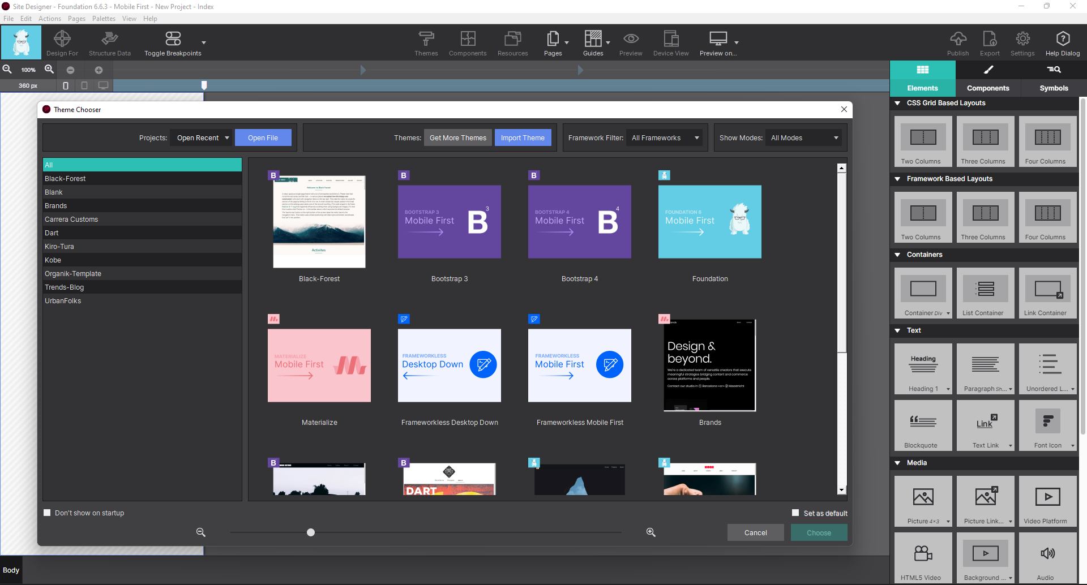The height and width of the screenshot is (585, 1087).
Task: Open the File menu
Action: click(x=8, y=19)
